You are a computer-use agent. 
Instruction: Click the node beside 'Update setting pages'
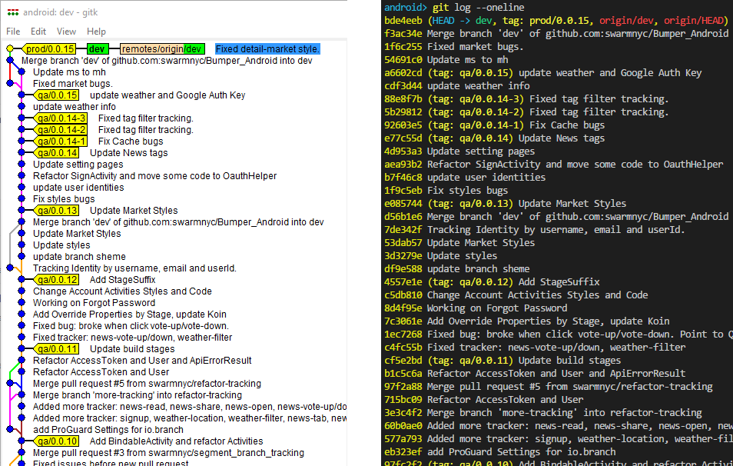tap(22, 165)
